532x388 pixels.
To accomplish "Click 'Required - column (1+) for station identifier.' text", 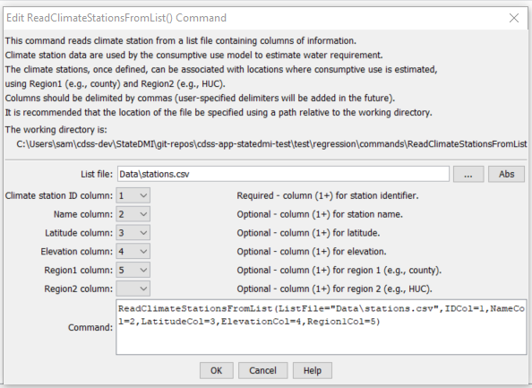I will point(328,196).
